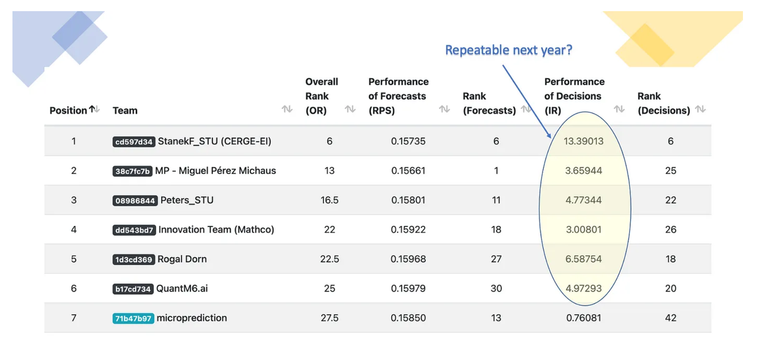Sort by Performance of Decisions arrows
The height and width of the screenshot is (354, 764).
point(619,109)
